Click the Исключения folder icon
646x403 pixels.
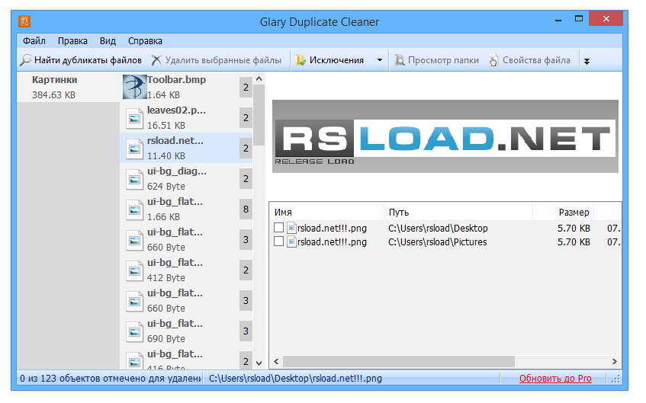pyautogui.click(x=301, y=60)
